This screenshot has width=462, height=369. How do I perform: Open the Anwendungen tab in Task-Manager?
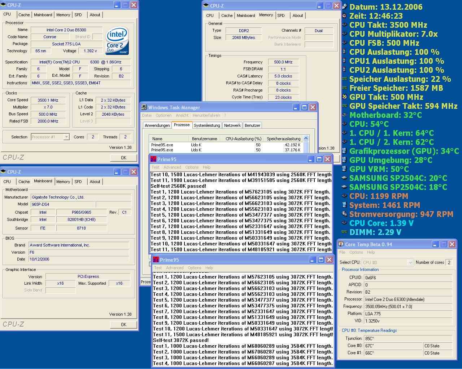tap(157, 125)
